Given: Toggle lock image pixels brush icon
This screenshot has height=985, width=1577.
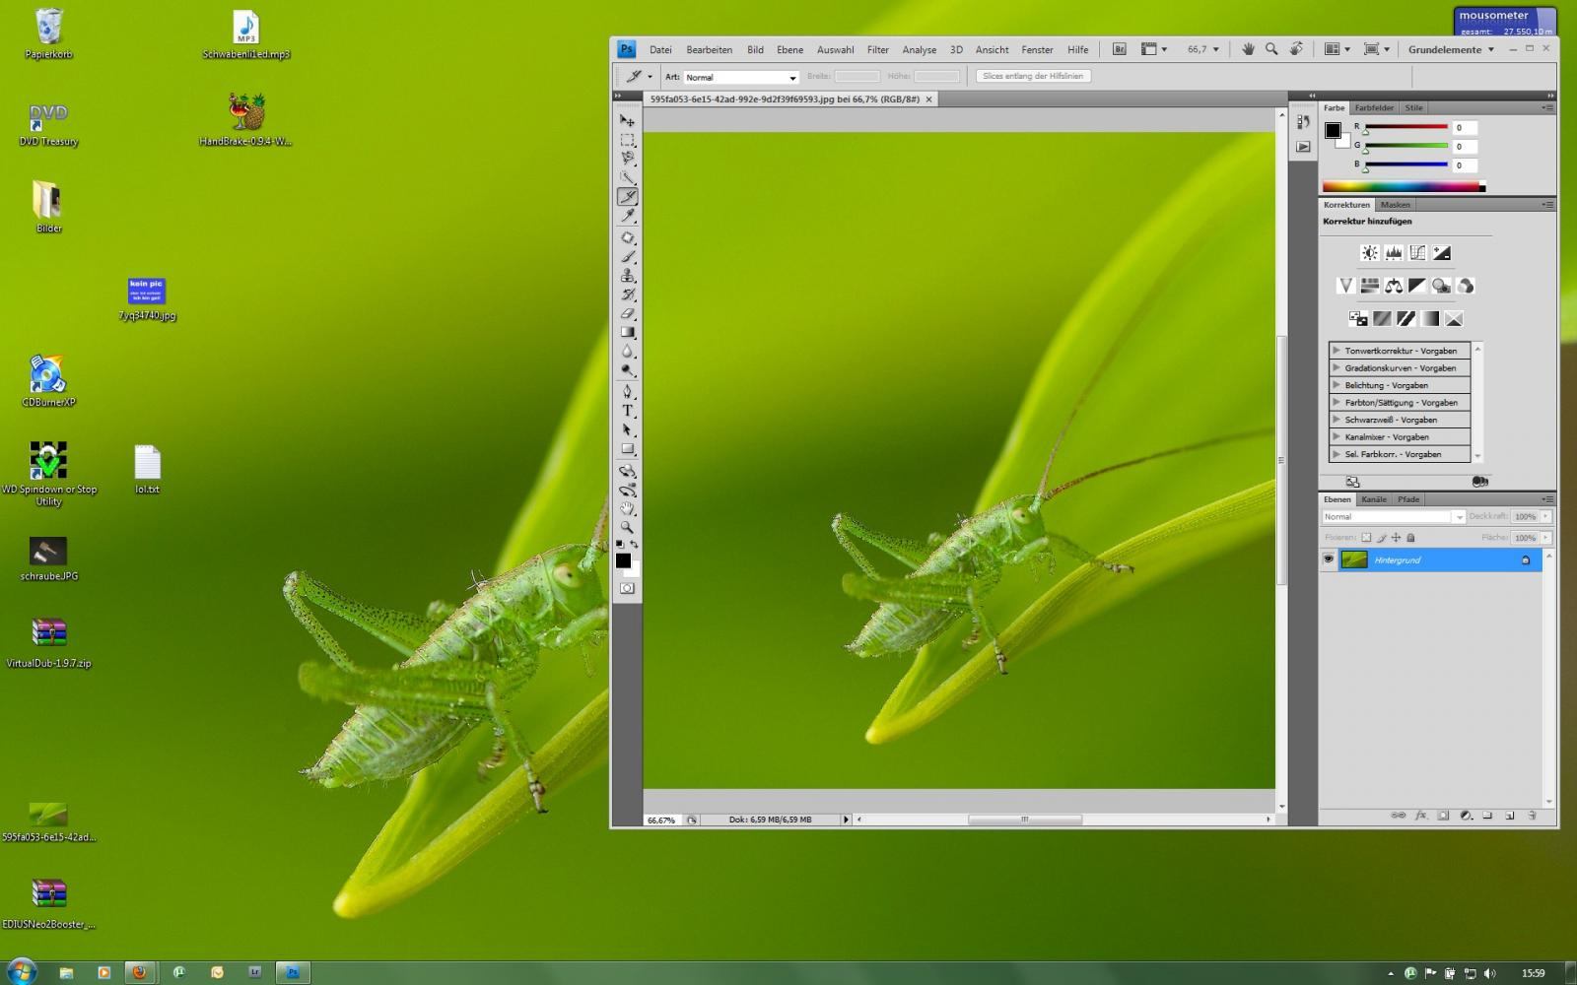Looking at the screenshot, I should (x=1381, y=538).
